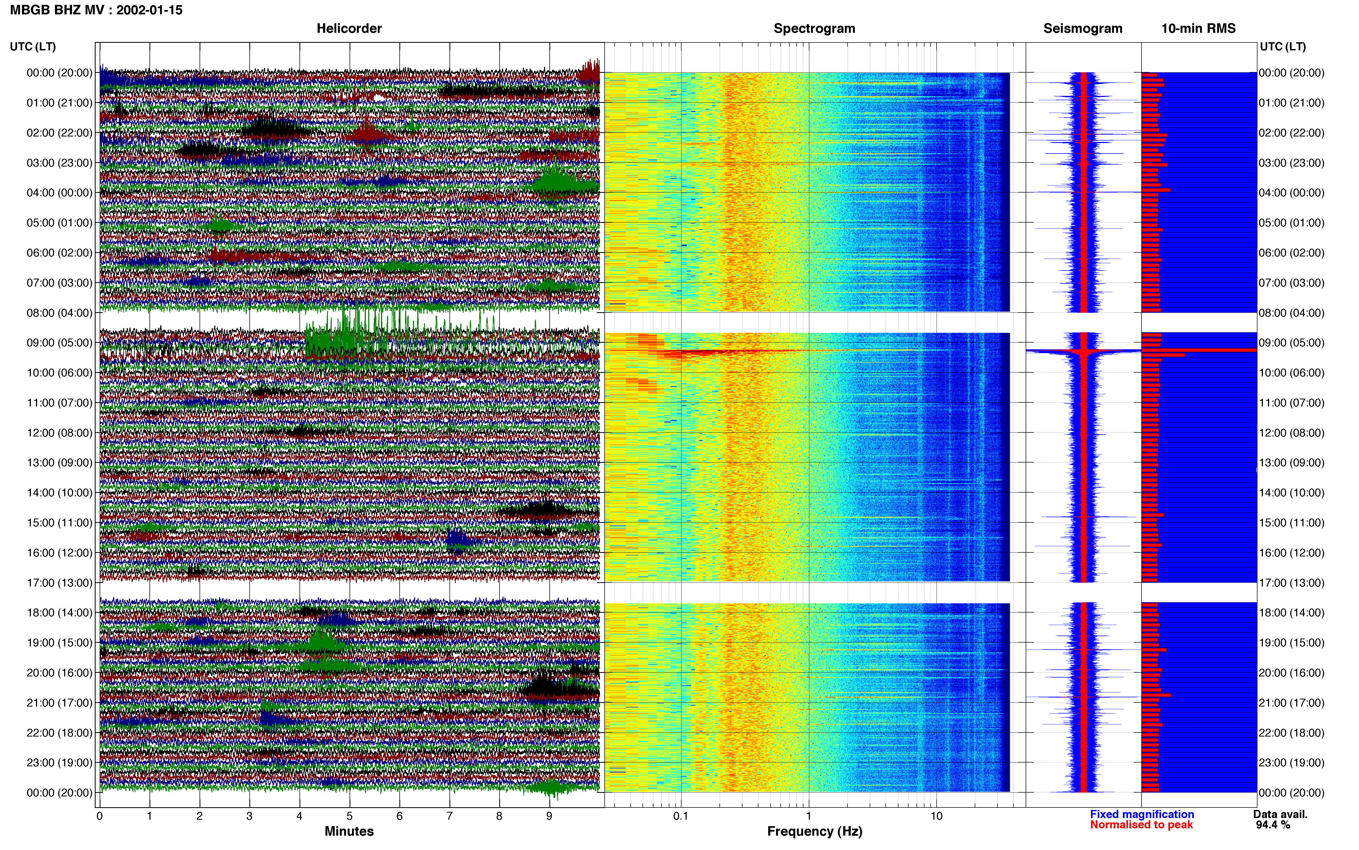1359x850 pixels.
Task: Click '17:00 (13:00)' on the Helicorder time axis
Action: click(60, 582)
